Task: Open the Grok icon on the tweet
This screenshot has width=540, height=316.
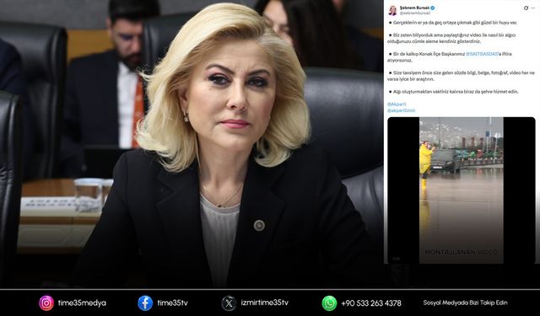Action: (526, 8)
